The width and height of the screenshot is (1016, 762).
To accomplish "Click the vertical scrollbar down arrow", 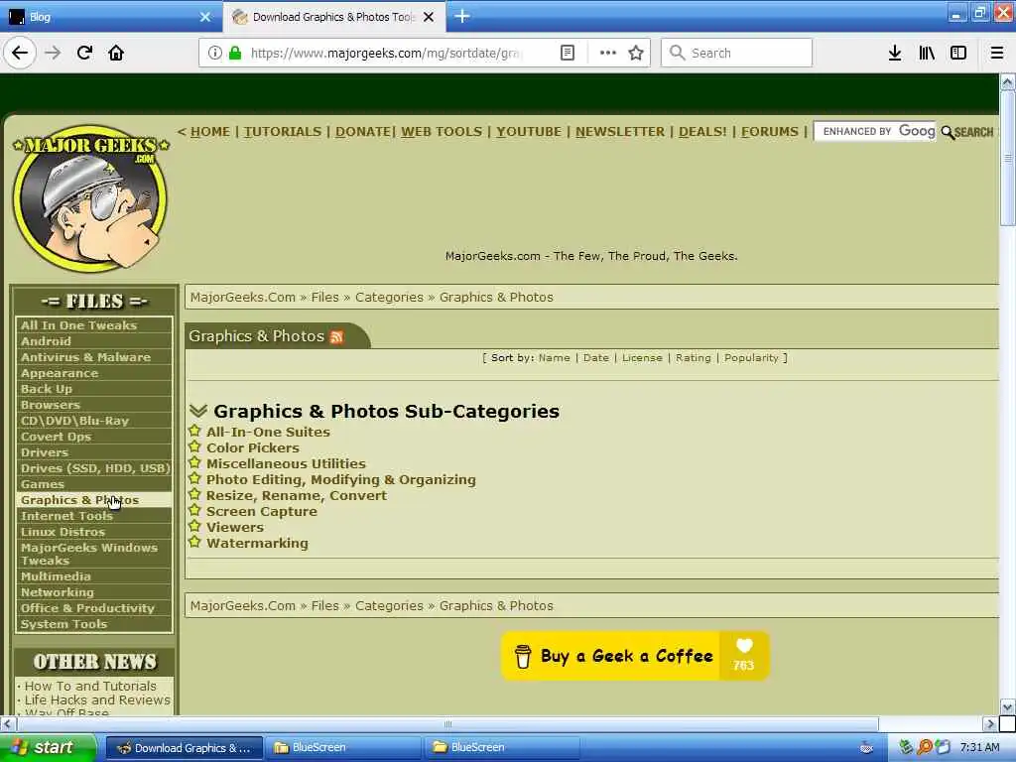I will pos(1007,706).
